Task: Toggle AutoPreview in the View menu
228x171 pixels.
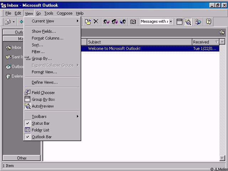Action: [52, 106]
